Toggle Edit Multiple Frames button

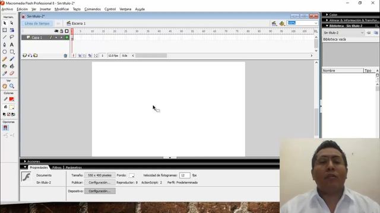pos(90,56)
